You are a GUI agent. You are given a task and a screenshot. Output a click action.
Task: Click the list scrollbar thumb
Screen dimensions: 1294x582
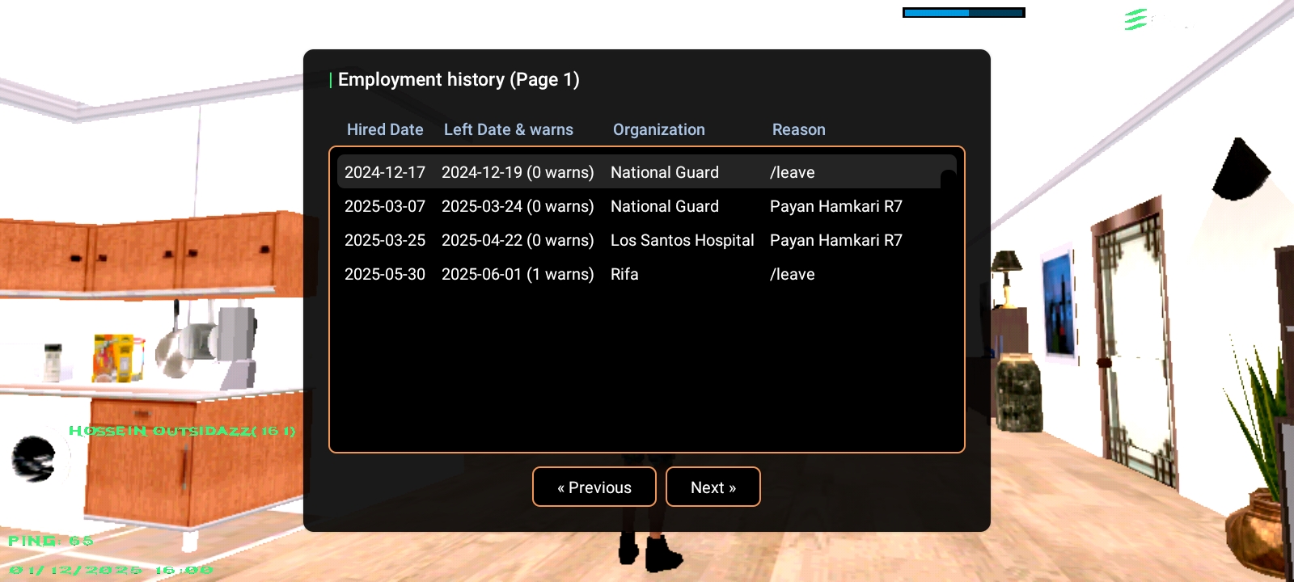point(948,179)
